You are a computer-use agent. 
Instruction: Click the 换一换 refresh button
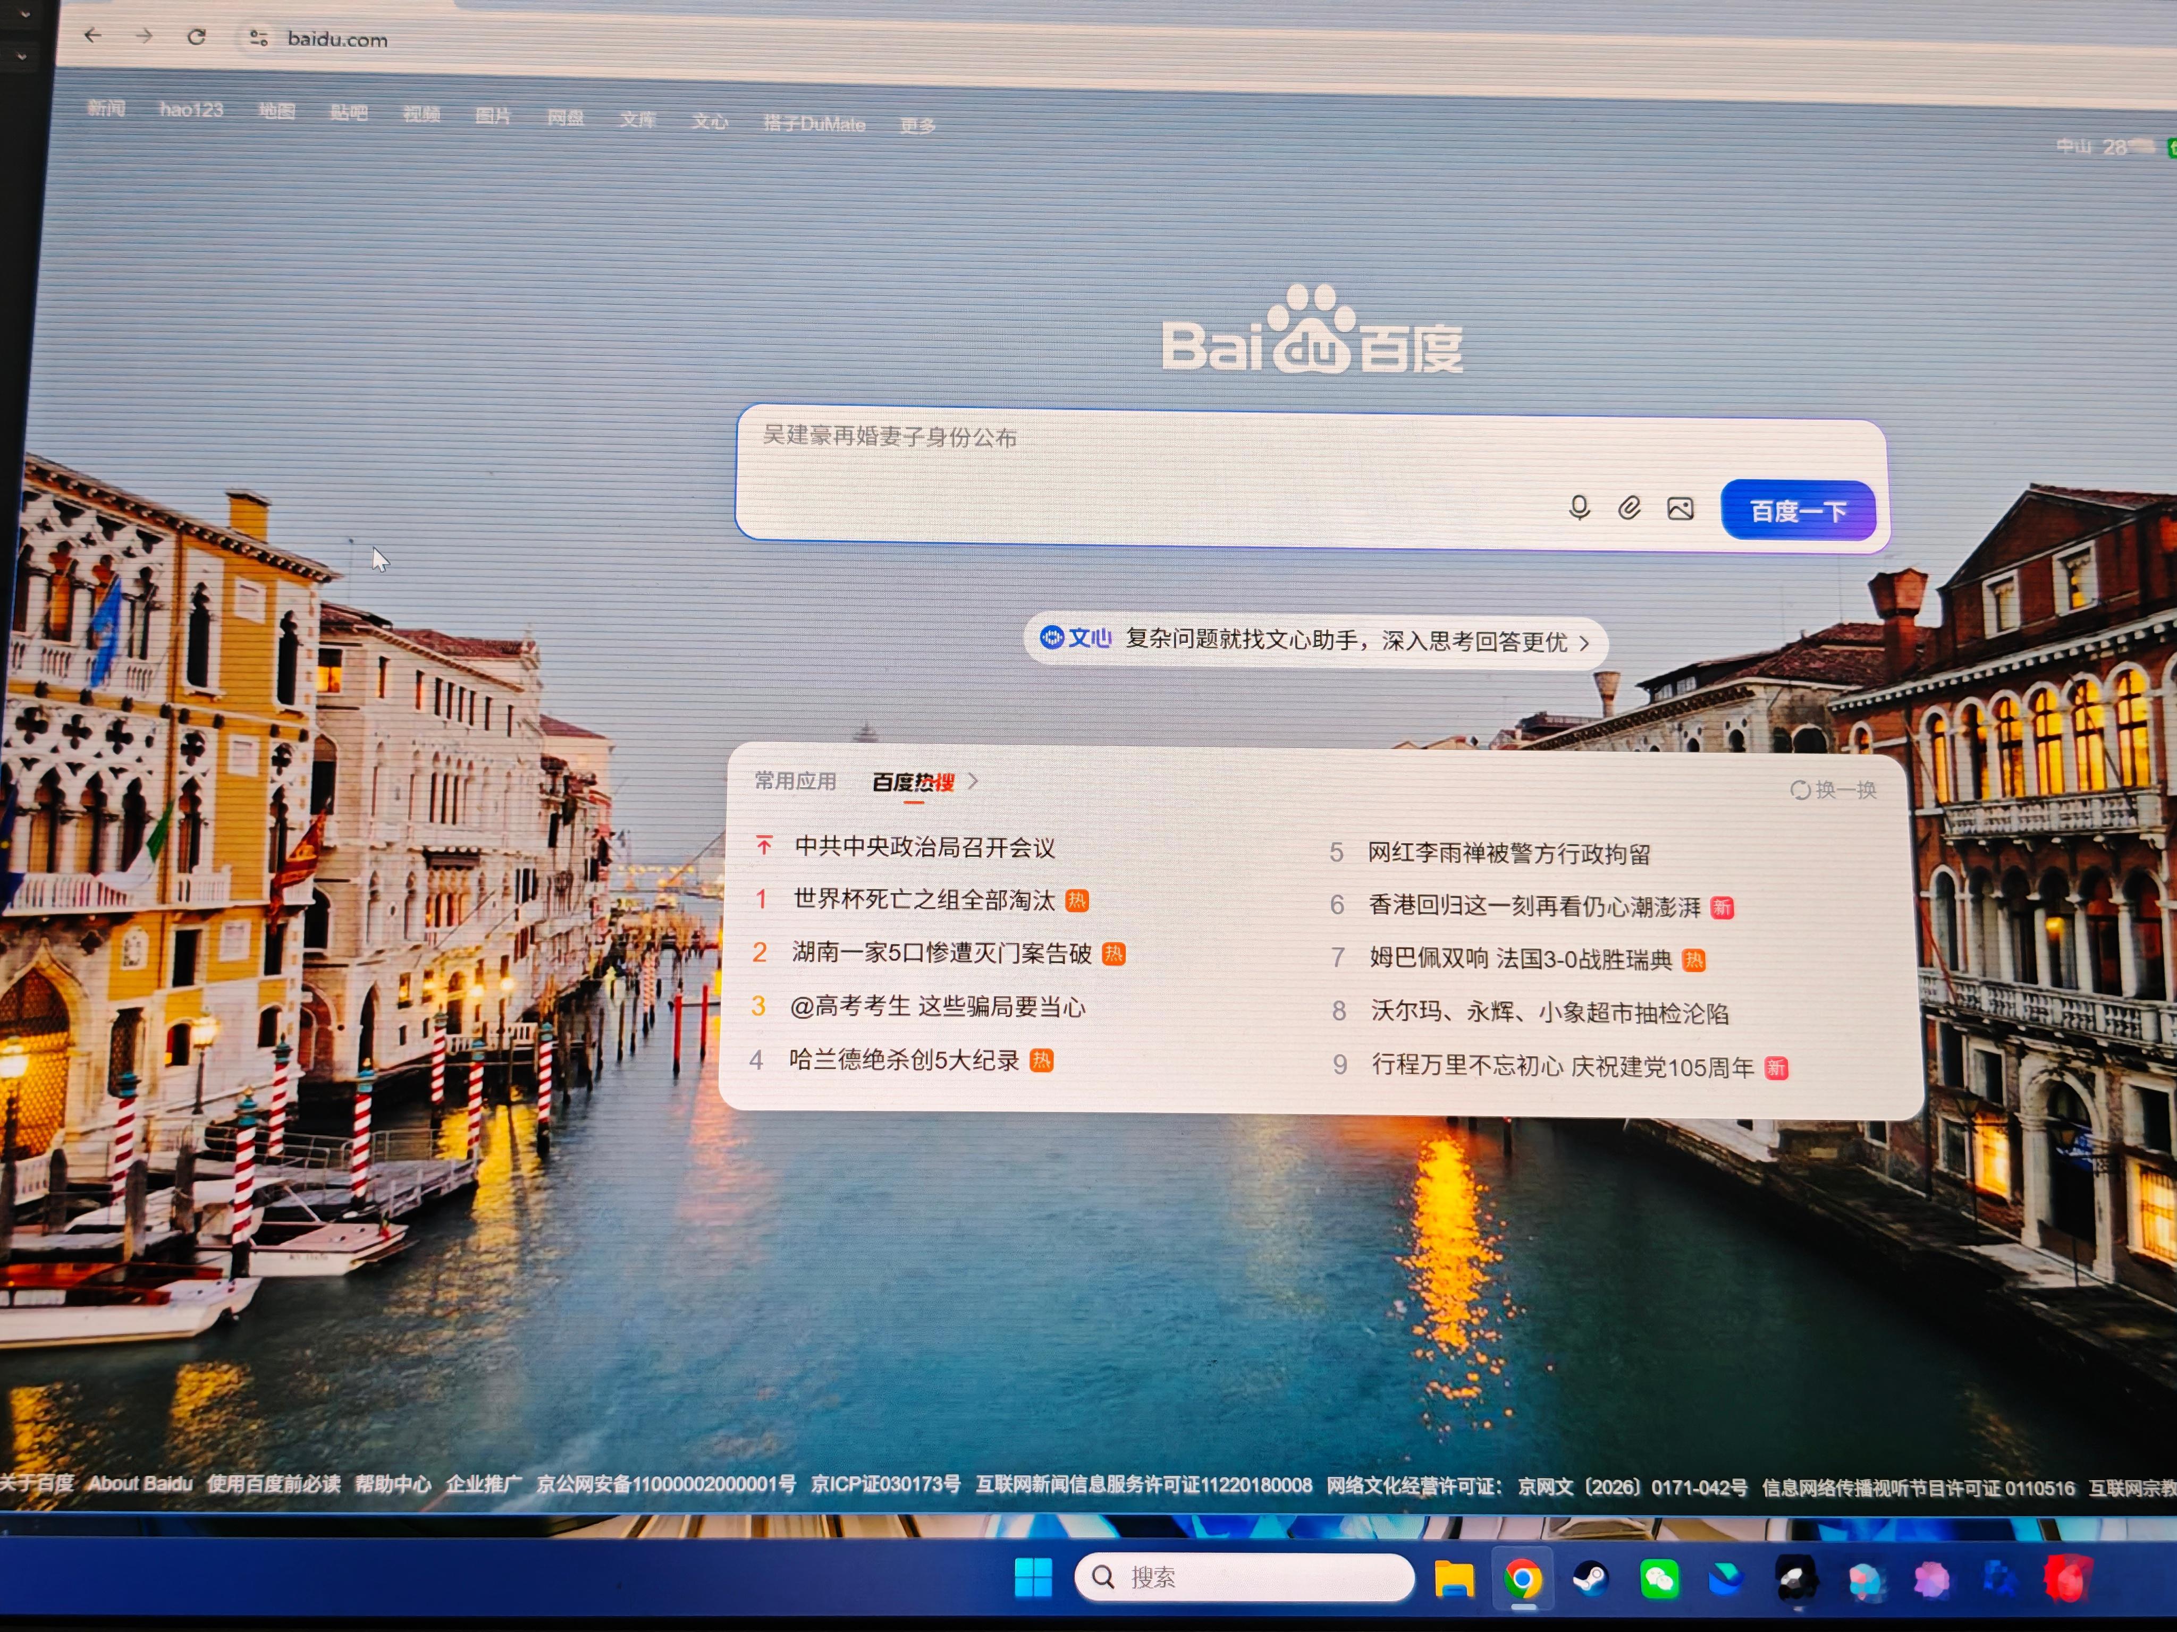point(1833,790)
